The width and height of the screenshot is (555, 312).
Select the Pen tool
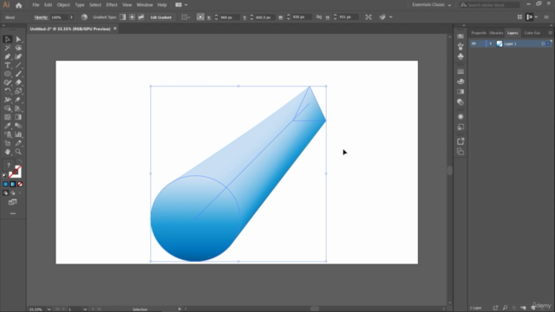(x=8, y=56)
